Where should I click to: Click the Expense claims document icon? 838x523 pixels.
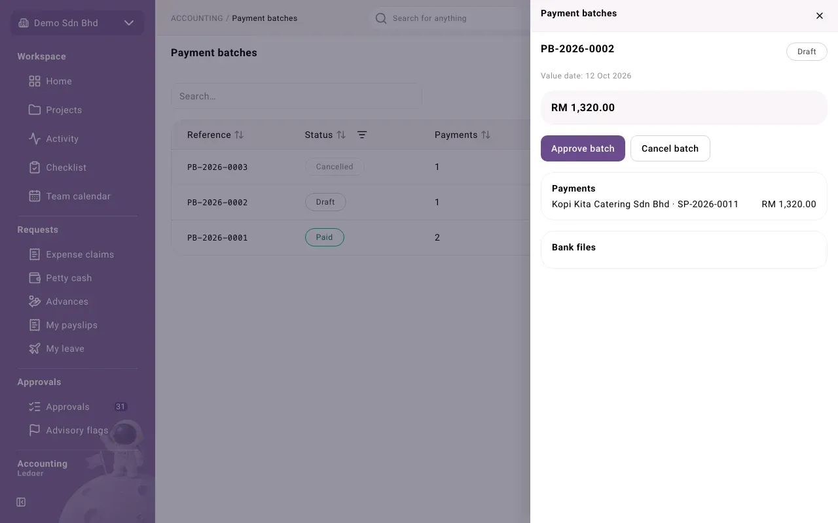click(35, 254)
